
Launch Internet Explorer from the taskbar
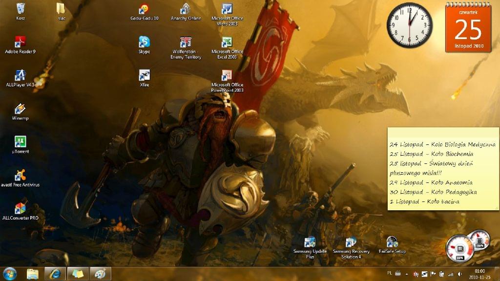point(55,274)
